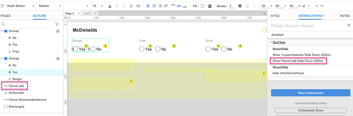Open the border line style picker

[247, 6]
